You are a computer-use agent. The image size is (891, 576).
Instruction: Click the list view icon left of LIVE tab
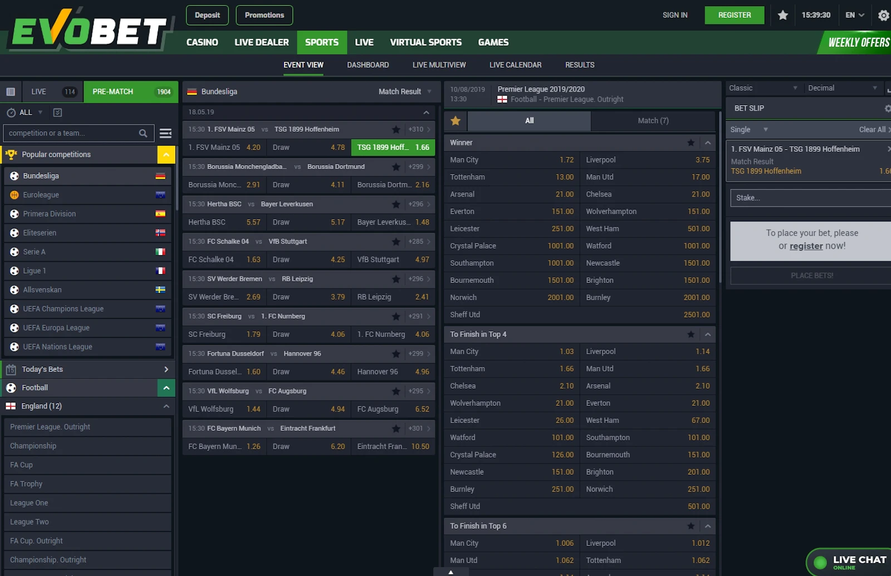coord(10,91)
